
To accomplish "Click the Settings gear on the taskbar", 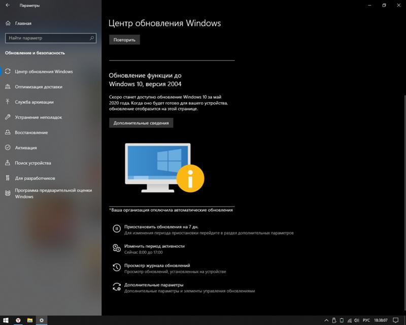I will (x=42, y=320).
